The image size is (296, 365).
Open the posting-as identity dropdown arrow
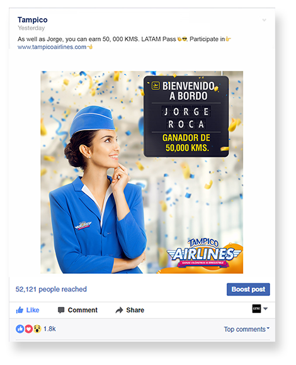[266, 308]
